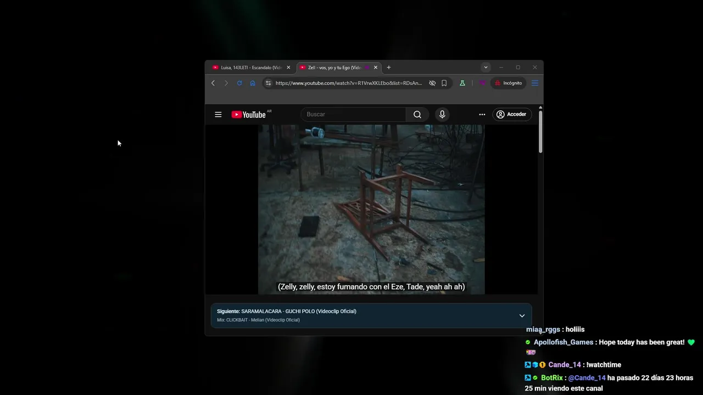This screenshot has width=703, height=395.
Task: Click the crossed-eye tracking icon in address bar
Action: (x=432, y=83)
